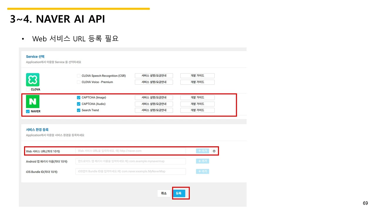Viewport: 376px width, 211px height.
Task: Click the slide title '3~4. NAVER AI API'
Action: tap(58, 19)
